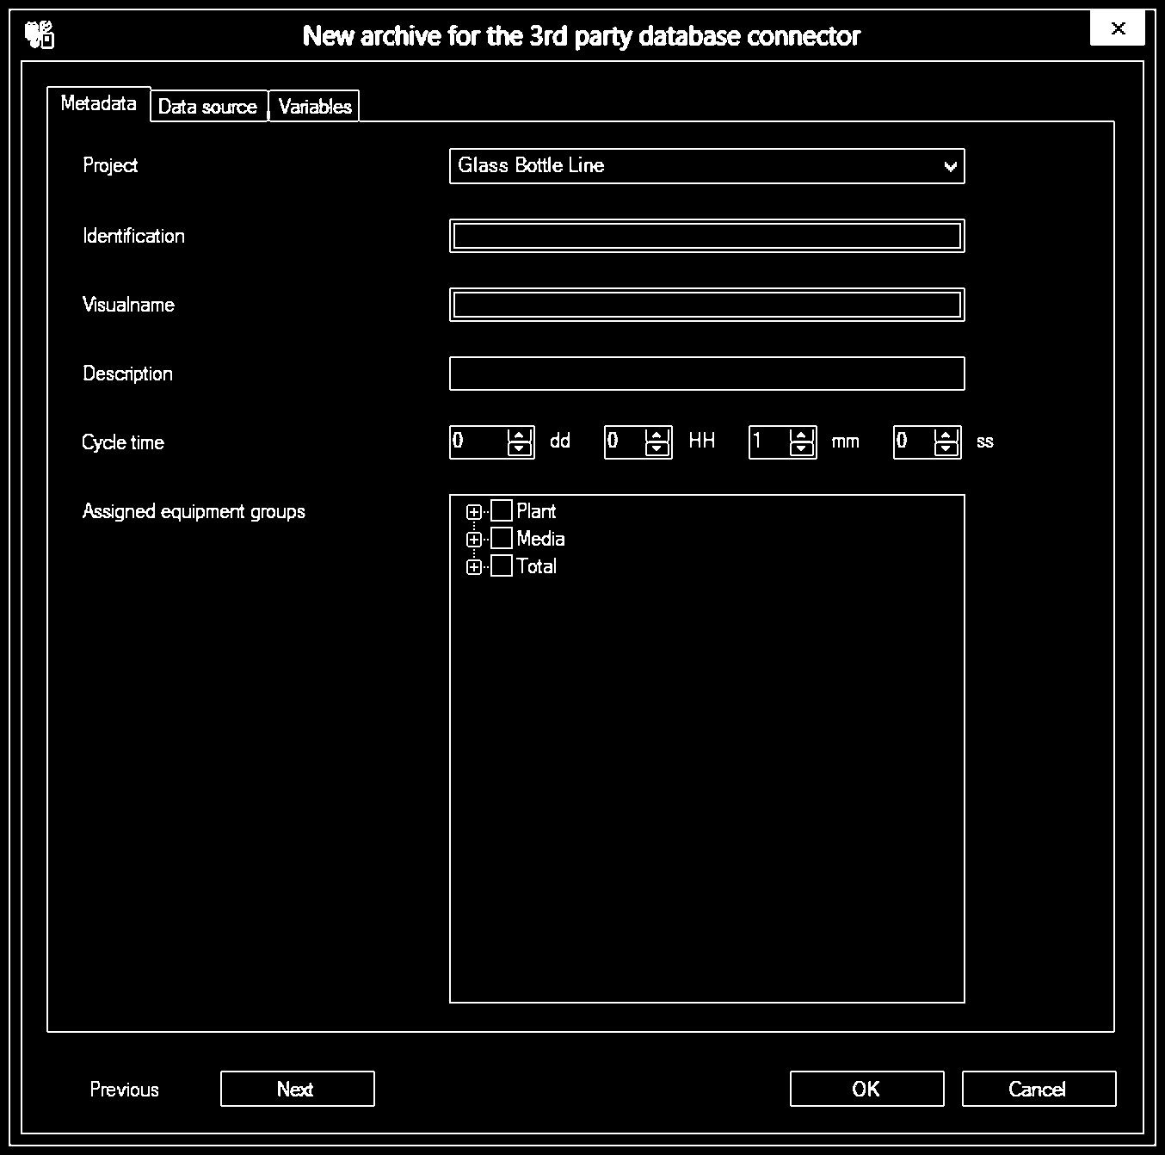Check the Plant equipment group checkbox

coord(502,511)
